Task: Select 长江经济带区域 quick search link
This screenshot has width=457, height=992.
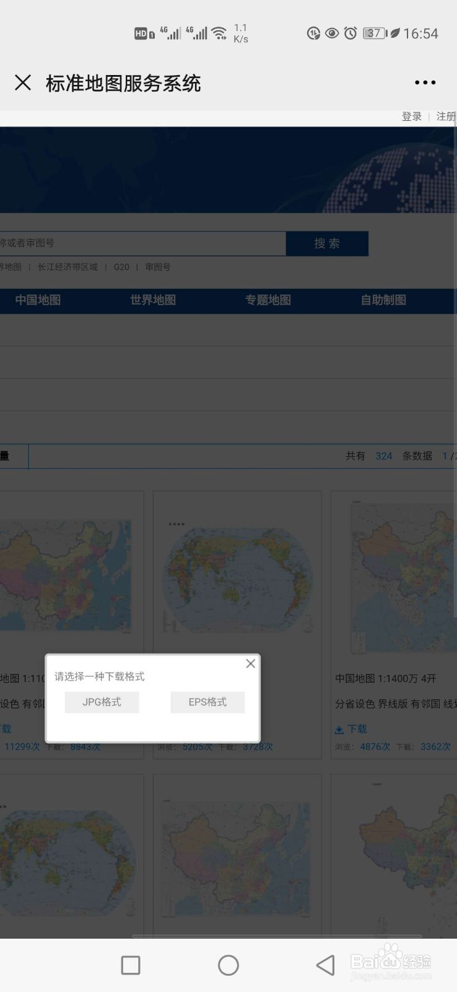Action: tap(67, 267)
